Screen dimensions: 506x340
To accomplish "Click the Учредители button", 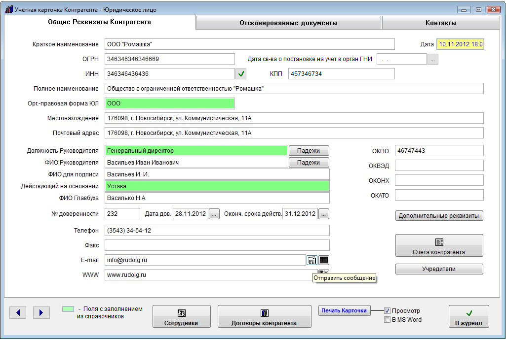I will coord(439,269).
